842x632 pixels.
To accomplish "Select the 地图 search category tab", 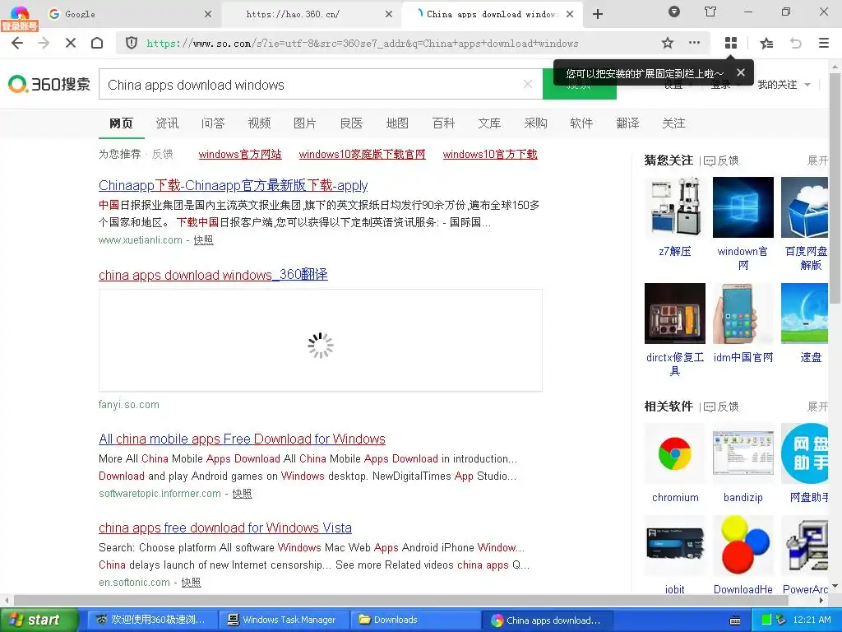I will [397, 123].
